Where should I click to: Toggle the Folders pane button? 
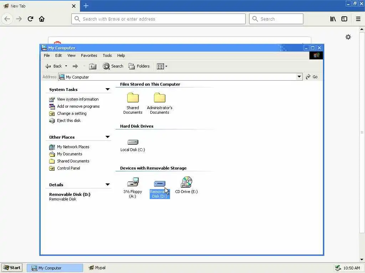(x=139, y=66)
